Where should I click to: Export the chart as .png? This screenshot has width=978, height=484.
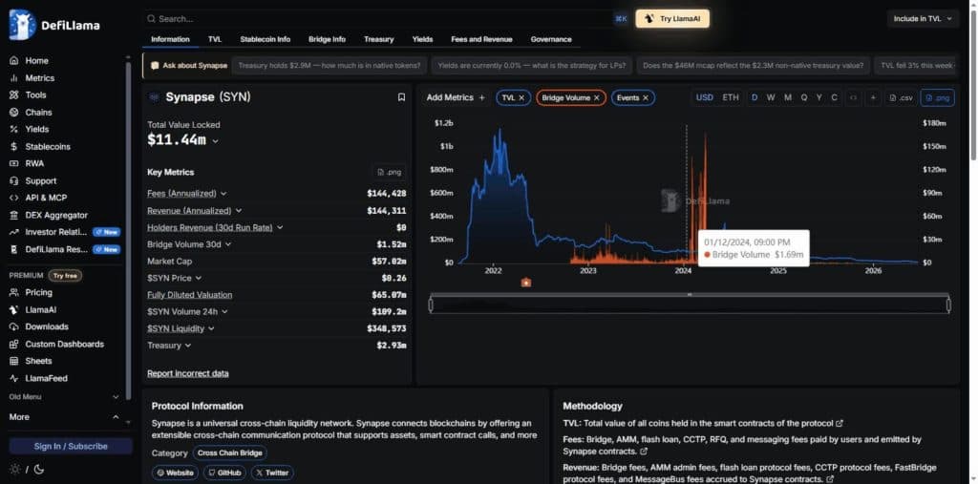click(938, 98)
